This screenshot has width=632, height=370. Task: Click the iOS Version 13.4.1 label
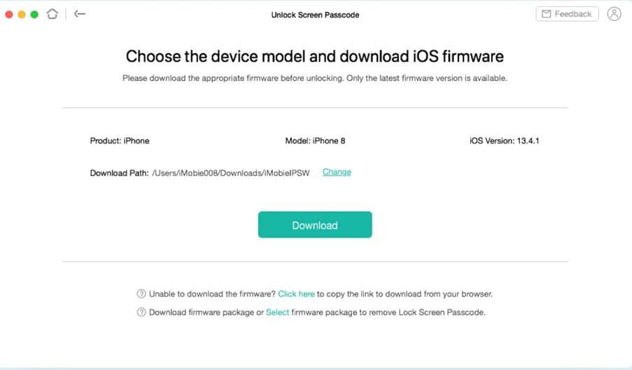click(504, 141)
